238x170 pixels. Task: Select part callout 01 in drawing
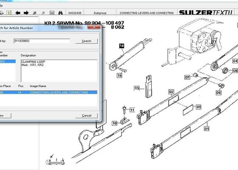pyautogui.click(x=207, y=128)
